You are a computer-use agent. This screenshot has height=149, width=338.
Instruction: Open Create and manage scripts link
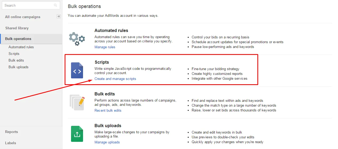click(x=115, y=79)
